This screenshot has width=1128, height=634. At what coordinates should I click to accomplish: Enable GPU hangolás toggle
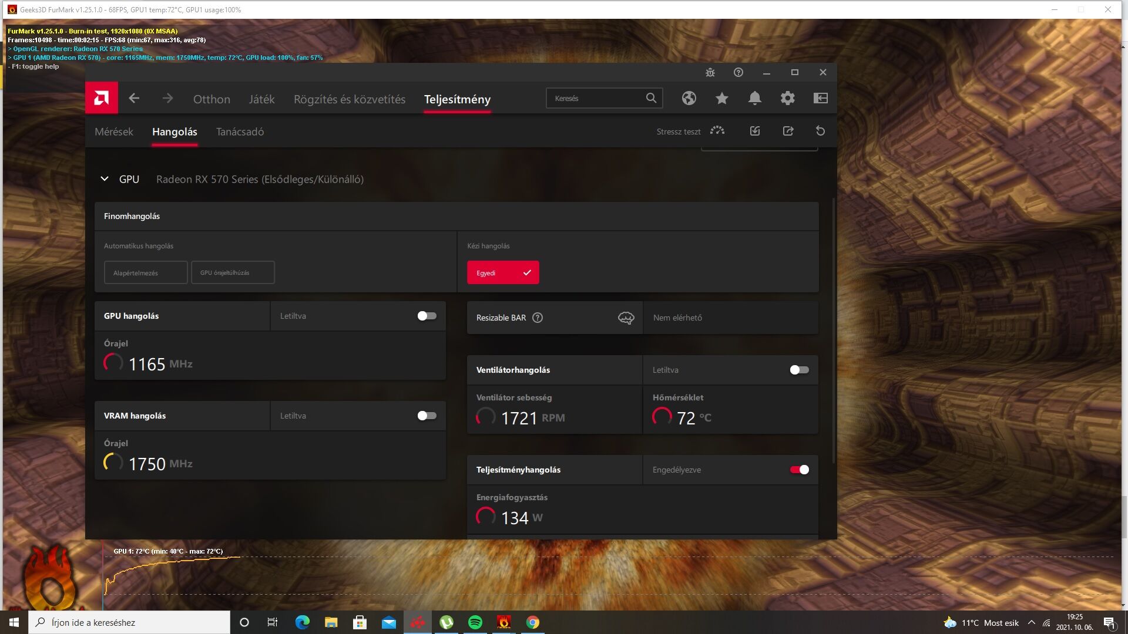pos(427,316)
